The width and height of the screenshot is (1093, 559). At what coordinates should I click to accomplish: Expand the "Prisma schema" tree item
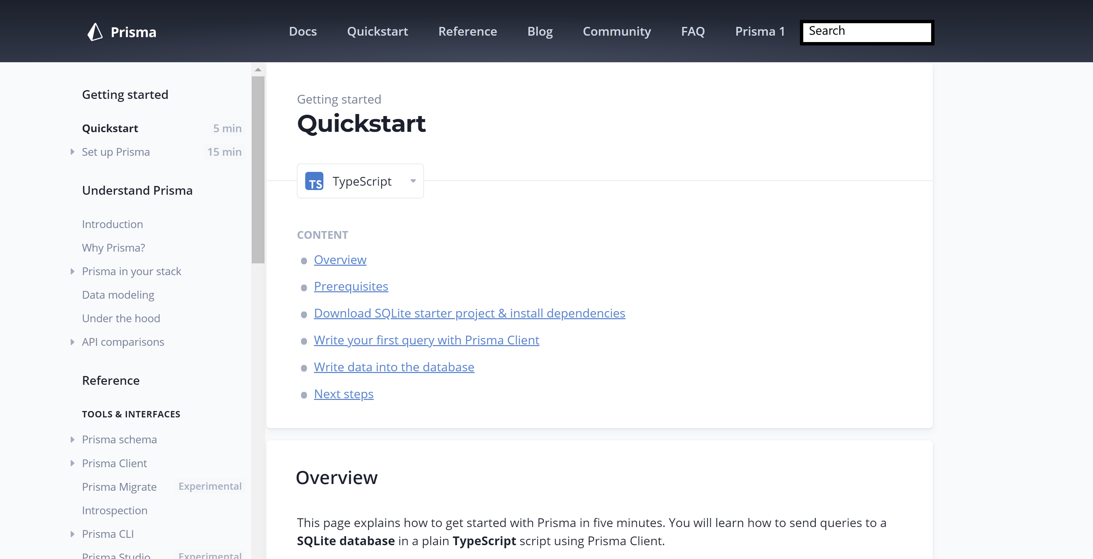[x=73, y=440]
